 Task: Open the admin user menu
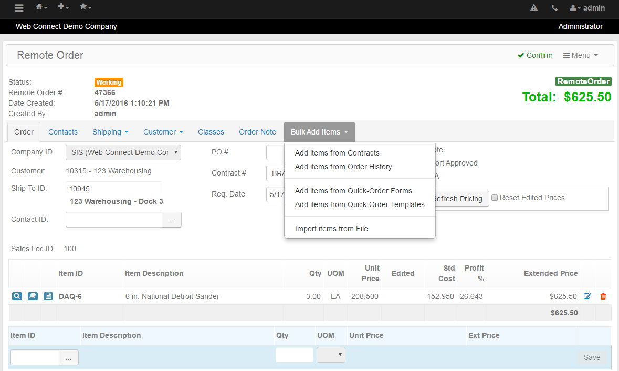pyautogui.click(x=587, y=8)
